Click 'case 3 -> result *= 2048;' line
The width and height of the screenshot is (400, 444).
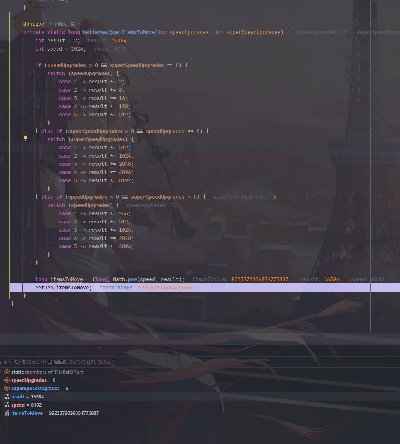coord(96,164)
